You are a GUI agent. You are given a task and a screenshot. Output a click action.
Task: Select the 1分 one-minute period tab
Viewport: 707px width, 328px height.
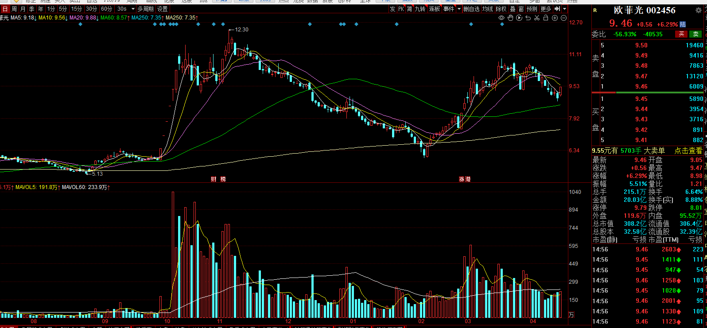51,9
